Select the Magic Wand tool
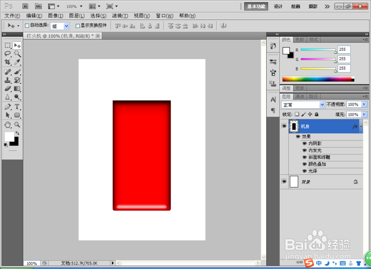The image size is (371, 269). tap(17, 54)
